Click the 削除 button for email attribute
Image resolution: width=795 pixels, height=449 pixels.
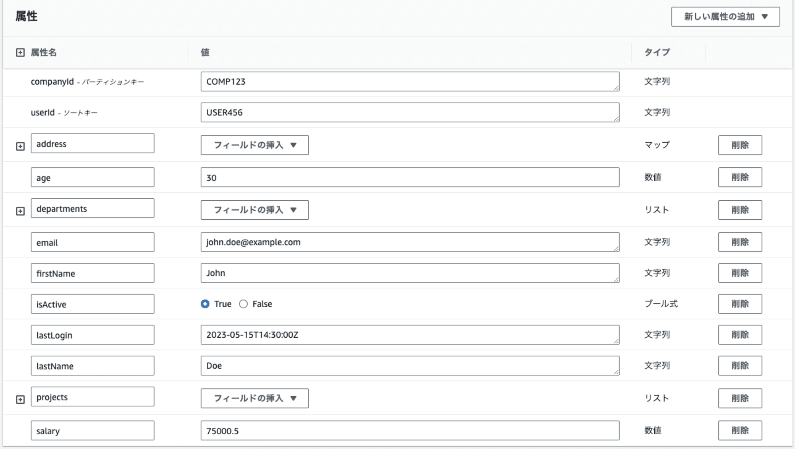[740, 242]
